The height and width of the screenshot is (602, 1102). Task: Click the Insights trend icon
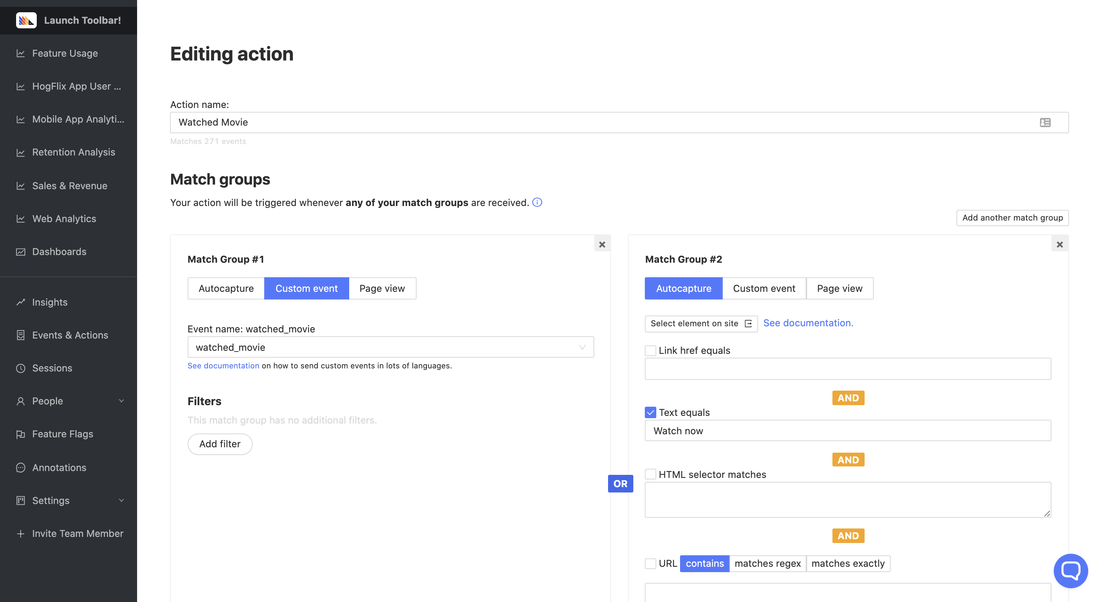(x=21, y=302)
